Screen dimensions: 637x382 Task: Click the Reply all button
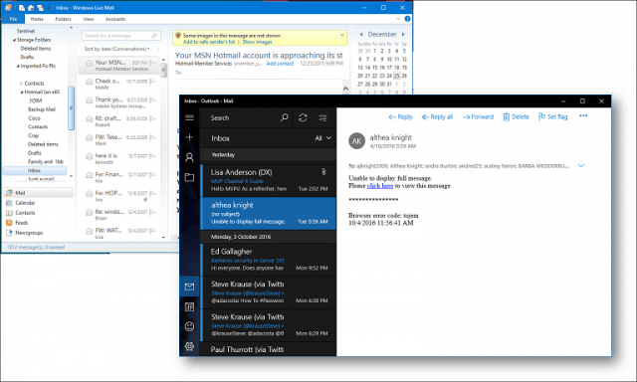(x=437, y=117)
